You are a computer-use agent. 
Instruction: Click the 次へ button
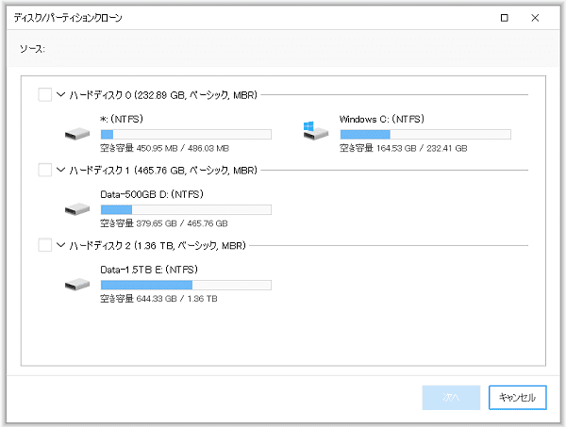click(x=451, y=398)
